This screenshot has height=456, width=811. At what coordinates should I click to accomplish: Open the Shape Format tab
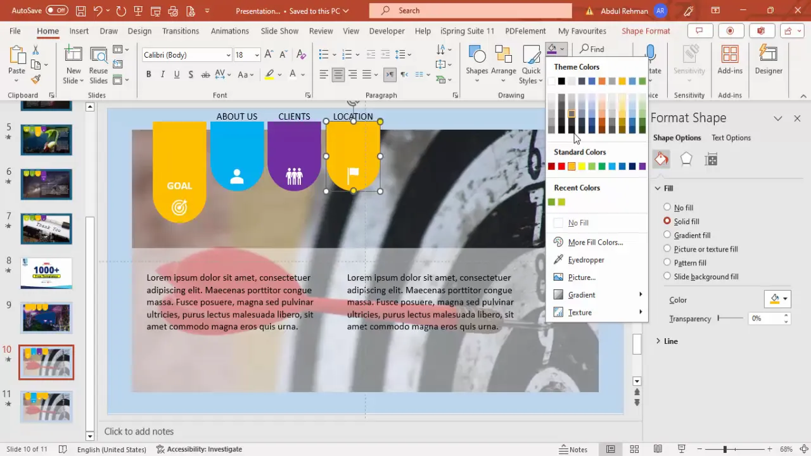(x=646, y=31)
